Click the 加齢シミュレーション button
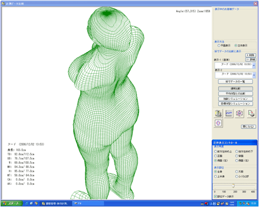259x207 pixels. (235, 99)
